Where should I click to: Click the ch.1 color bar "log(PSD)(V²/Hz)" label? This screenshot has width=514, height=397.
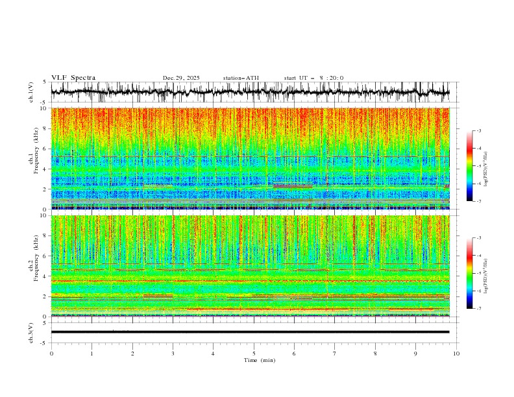point(486,169)
